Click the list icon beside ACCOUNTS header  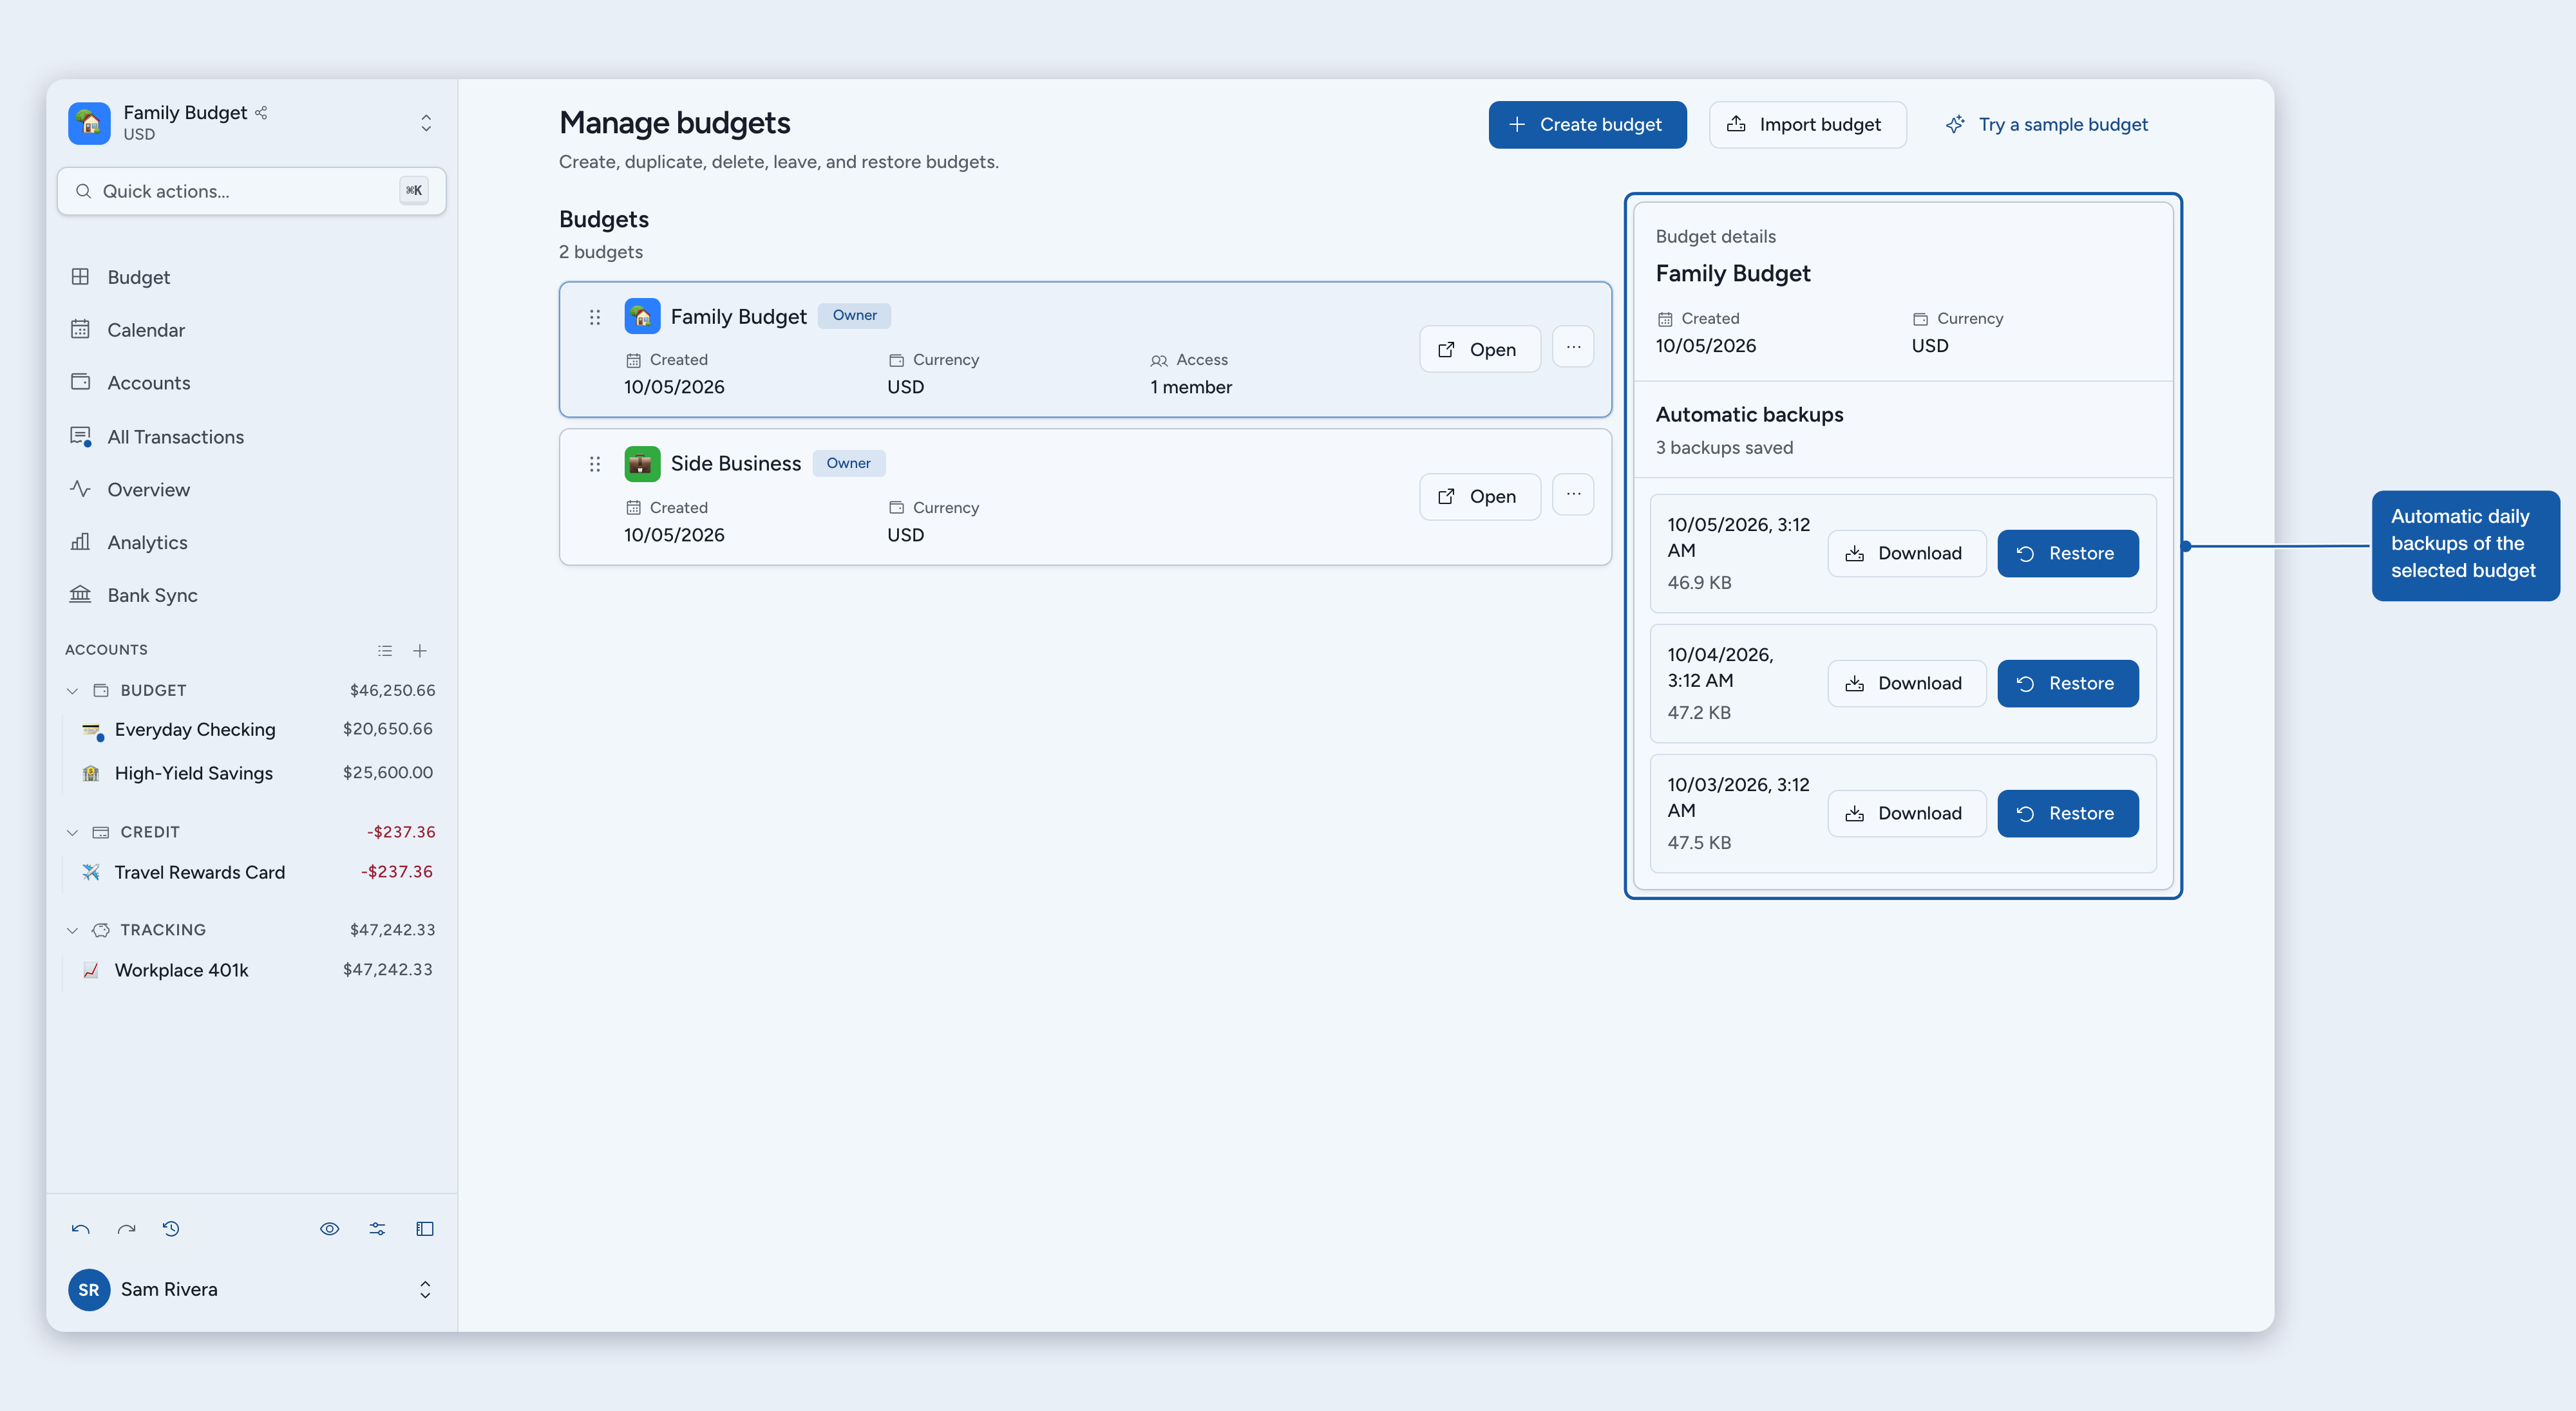(x=385, y=651)
